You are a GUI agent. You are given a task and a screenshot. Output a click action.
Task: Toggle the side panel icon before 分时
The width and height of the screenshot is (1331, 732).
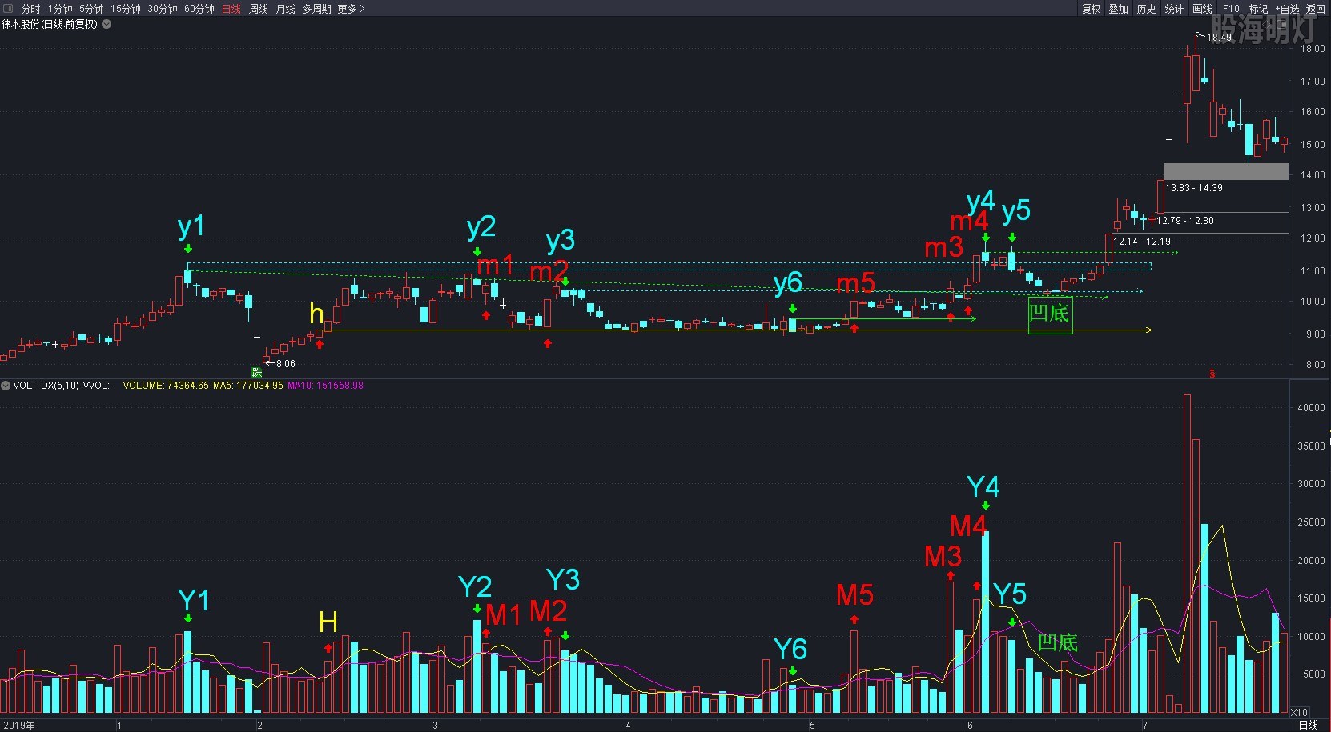pyautogui.click(x=8, y=9)
